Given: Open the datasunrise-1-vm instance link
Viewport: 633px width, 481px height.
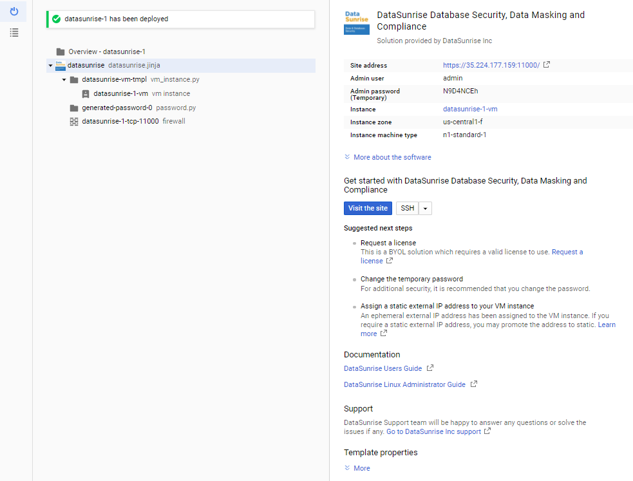Looking at the screenshot, I should click(x=470, y=109).
